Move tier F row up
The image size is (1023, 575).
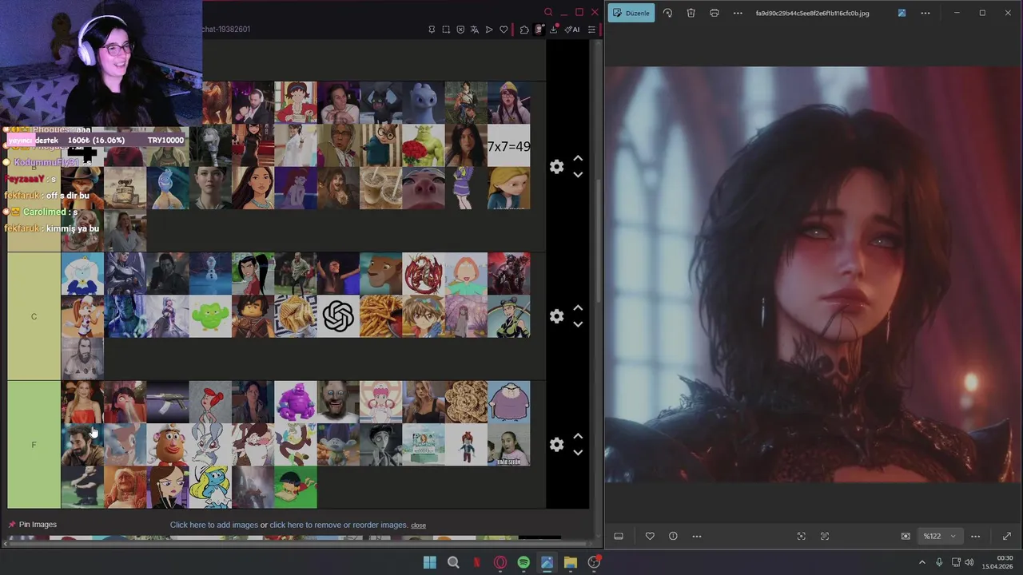(578, 437)
